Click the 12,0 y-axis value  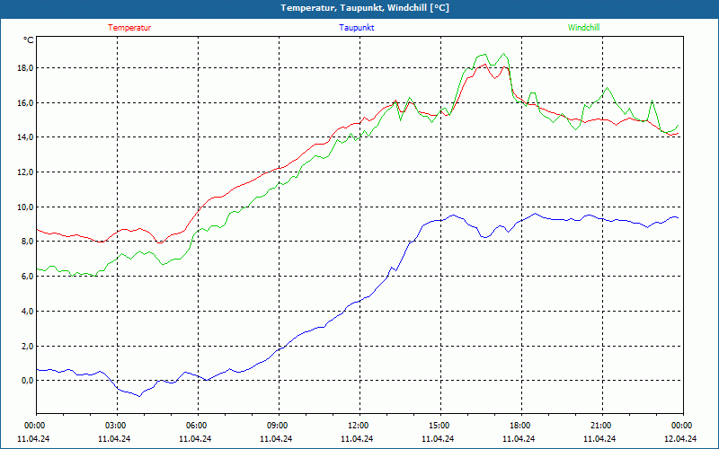point(26,172)
